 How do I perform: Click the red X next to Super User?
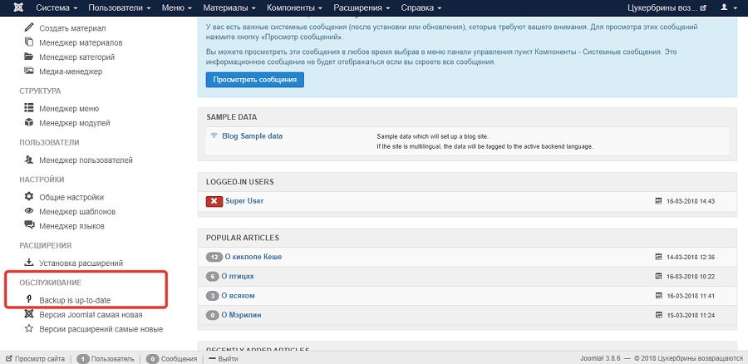tap(214, 201)
